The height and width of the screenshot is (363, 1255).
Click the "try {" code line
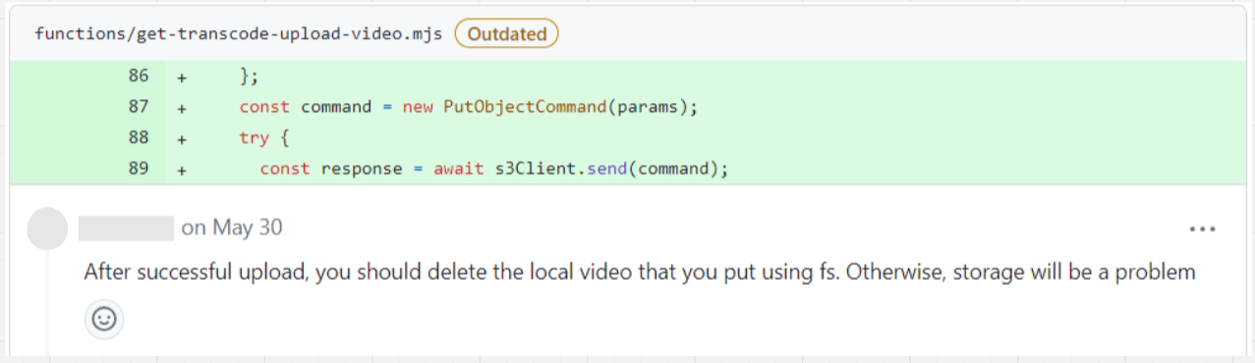(264, 137)
